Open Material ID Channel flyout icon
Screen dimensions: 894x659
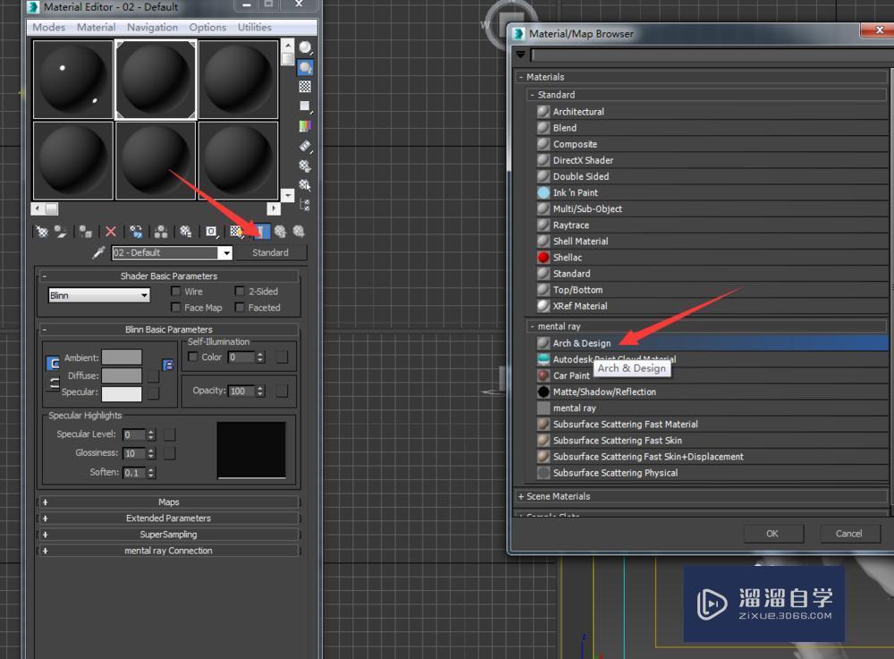(x=212, y=232)
